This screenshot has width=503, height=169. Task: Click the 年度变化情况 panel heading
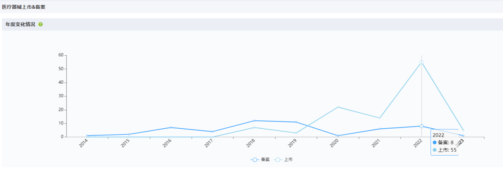click(20, 24)
